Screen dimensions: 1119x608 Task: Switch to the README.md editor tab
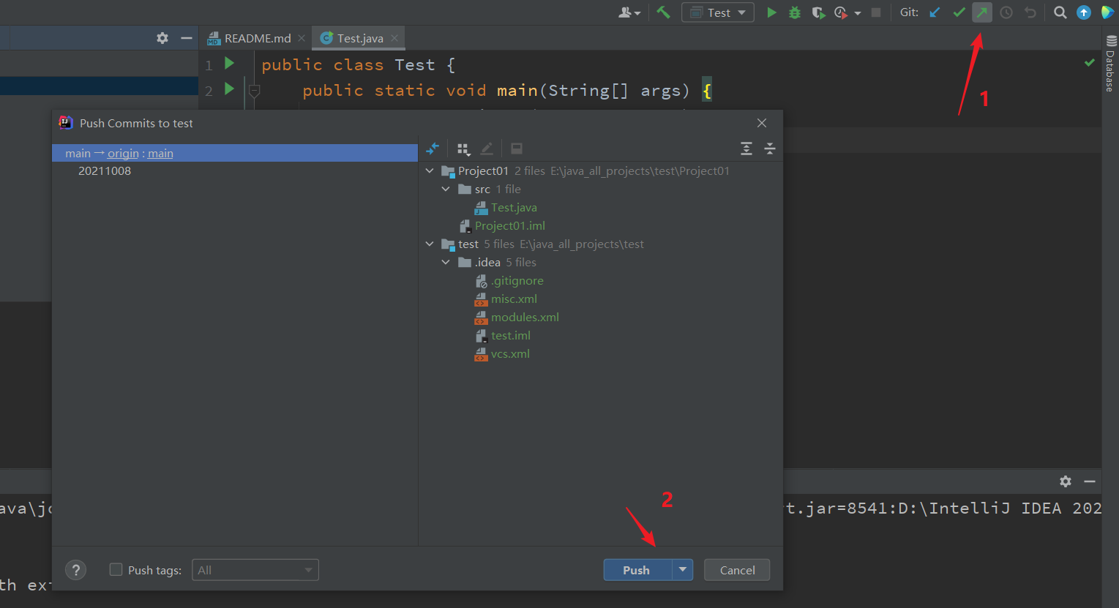point(257,38)
